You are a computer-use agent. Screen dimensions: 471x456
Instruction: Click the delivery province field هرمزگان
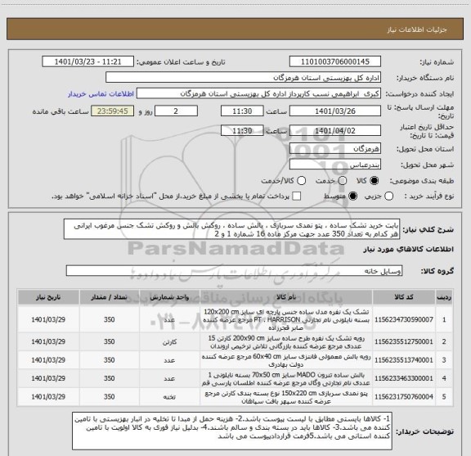coord(335,149)
